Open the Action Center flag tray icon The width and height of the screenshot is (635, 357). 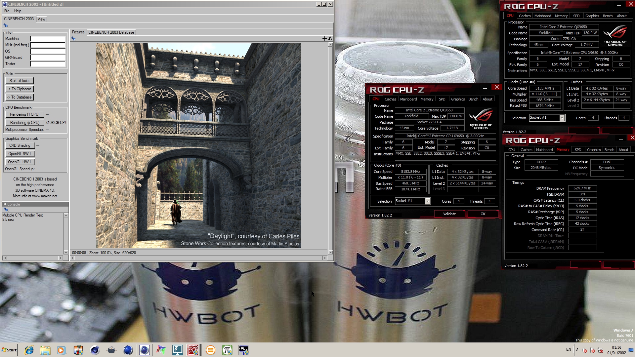(592, 350)
